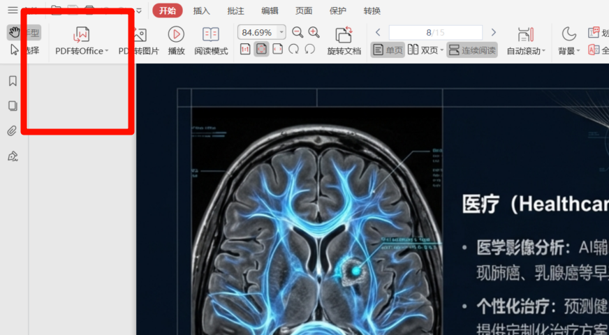Switch to the 保护 tab
This screenshot has height=335, width=609.
click(338, 11)
